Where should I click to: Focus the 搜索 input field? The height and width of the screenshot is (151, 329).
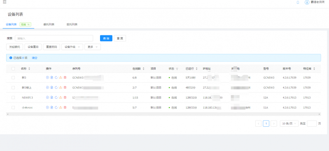coord(54,38)
